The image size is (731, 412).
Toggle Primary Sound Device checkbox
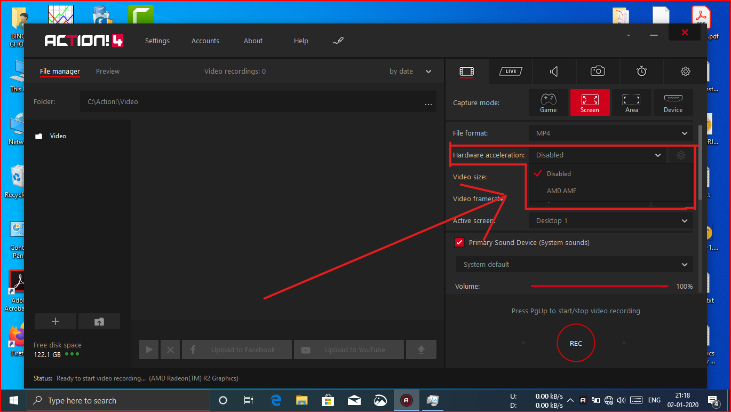(459, 242)
